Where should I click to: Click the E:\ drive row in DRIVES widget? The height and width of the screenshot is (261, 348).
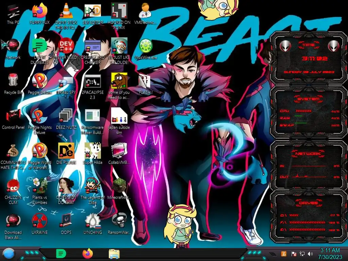pyautogui.click(x=310, y=230)
